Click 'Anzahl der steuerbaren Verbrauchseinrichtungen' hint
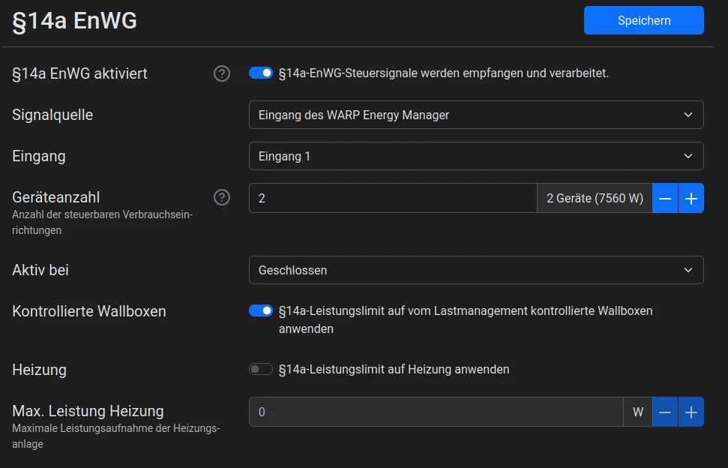The width and height of the screenshot is (728, 468). (102, 223)
